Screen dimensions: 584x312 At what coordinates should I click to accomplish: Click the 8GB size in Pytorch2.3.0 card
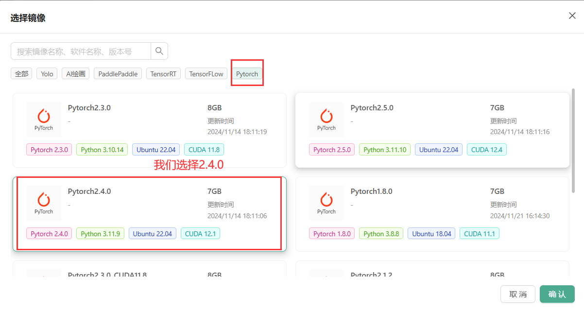coord(215,108)
